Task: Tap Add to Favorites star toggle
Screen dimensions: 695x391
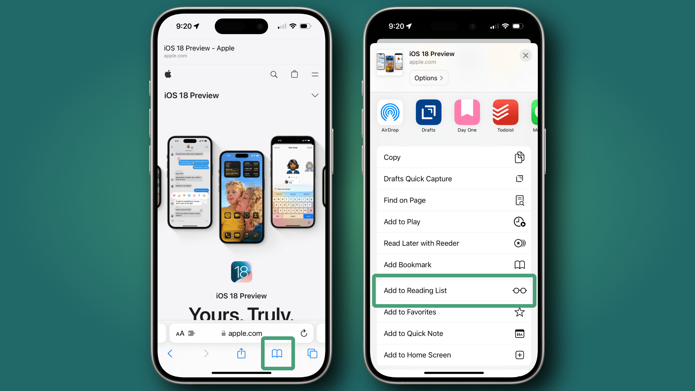Action: coord(520,312)
